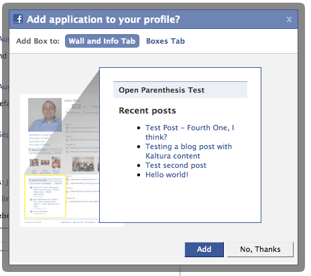Click the 'Add Box to:' label
Image resolution: width=311 pixels, height=276 pixels.
tap(38, 41)
